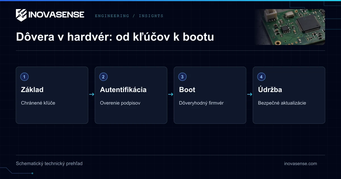The image size is (341, 179).
Task: Click the step 3 number badge
Action: pos(182,77)
